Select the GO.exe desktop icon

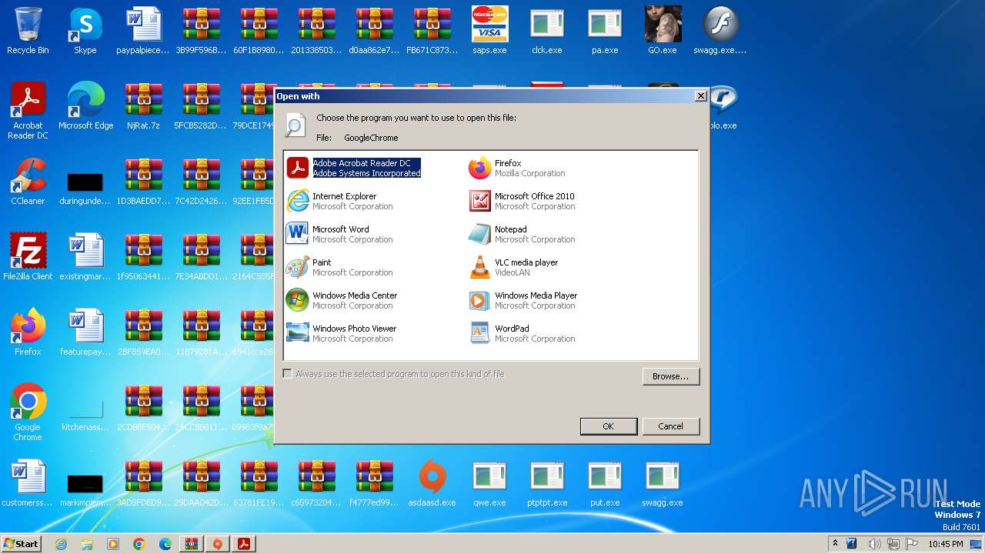click(663, 31)
